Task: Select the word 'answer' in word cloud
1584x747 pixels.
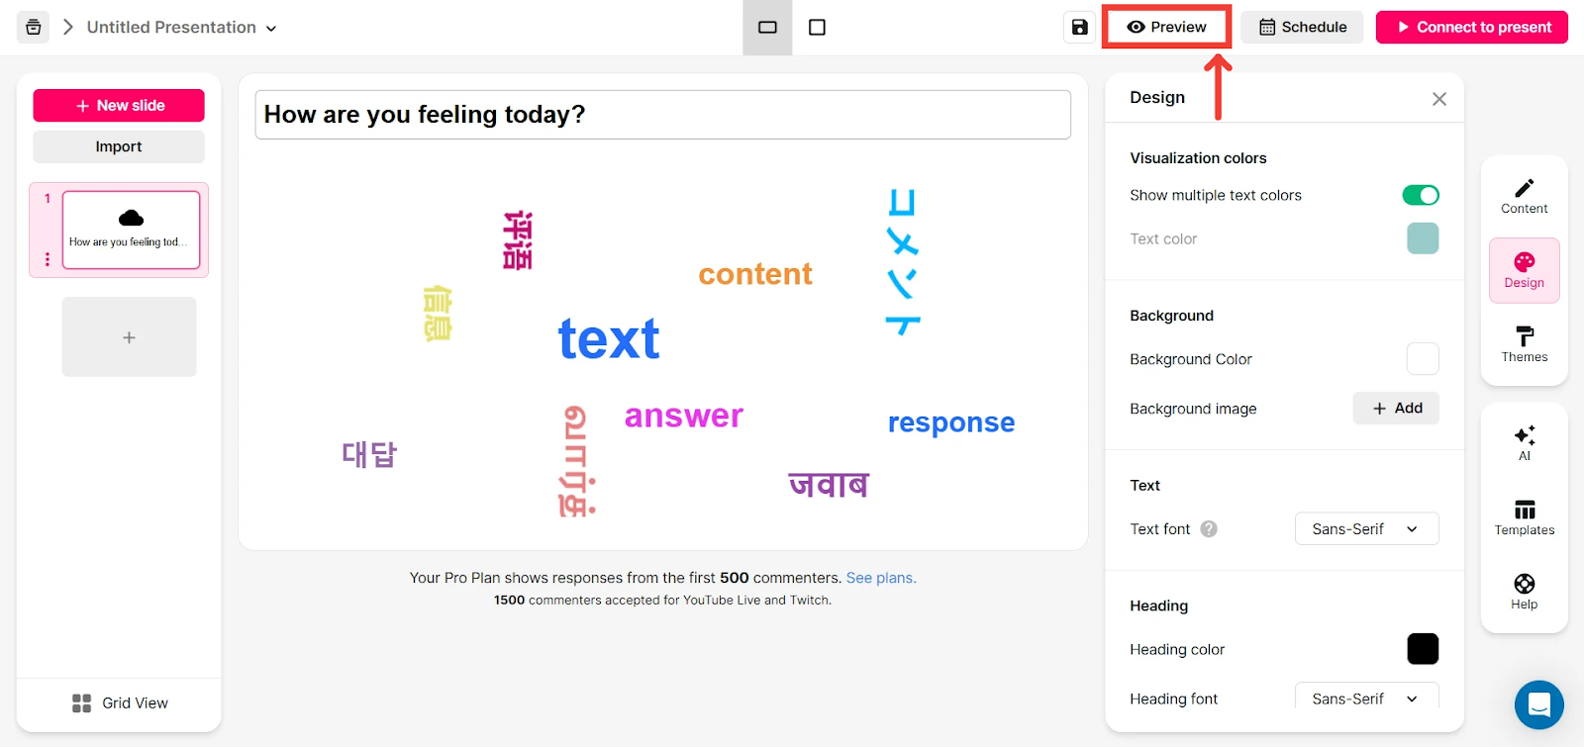Action: 684,416
